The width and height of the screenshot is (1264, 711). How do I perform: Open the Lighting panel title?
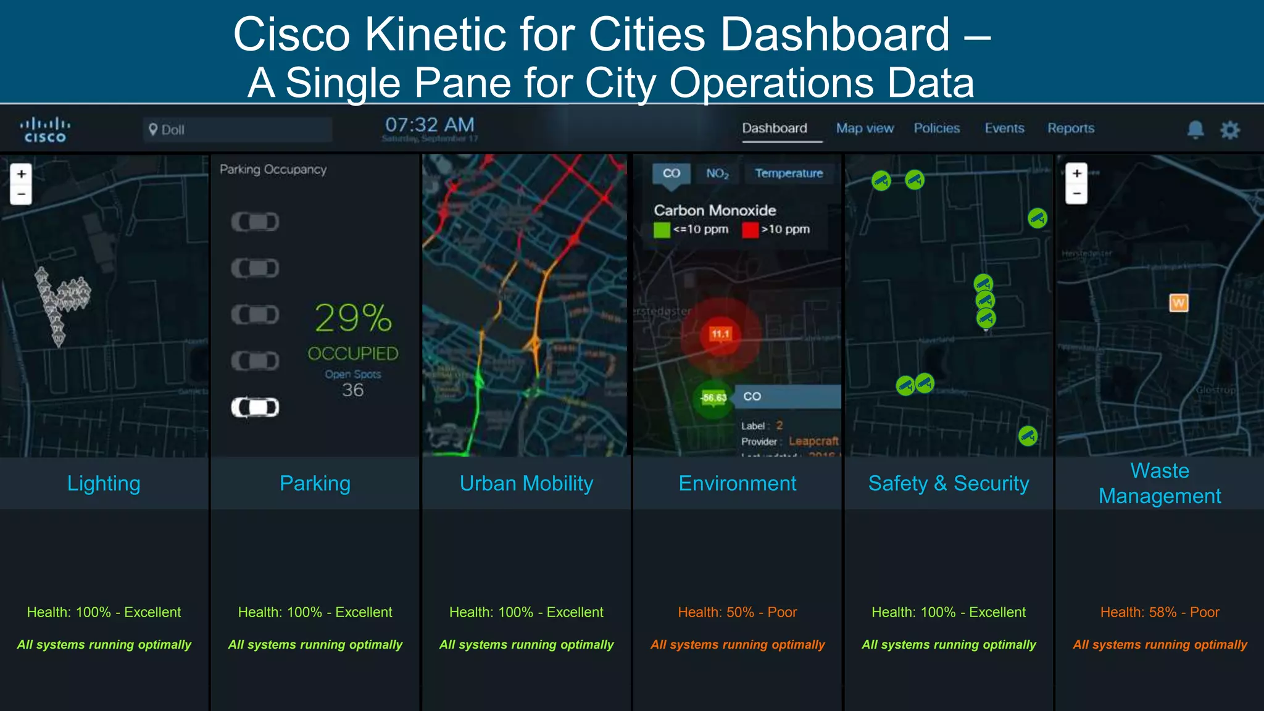pos(104,483)
